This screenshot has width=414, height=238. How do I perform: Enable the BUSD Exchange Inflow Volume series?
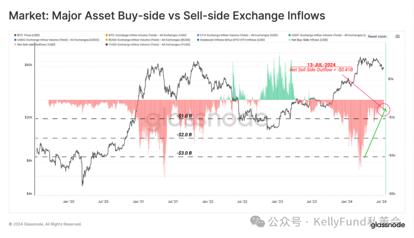pyautogui.click(x=147, y=40)
